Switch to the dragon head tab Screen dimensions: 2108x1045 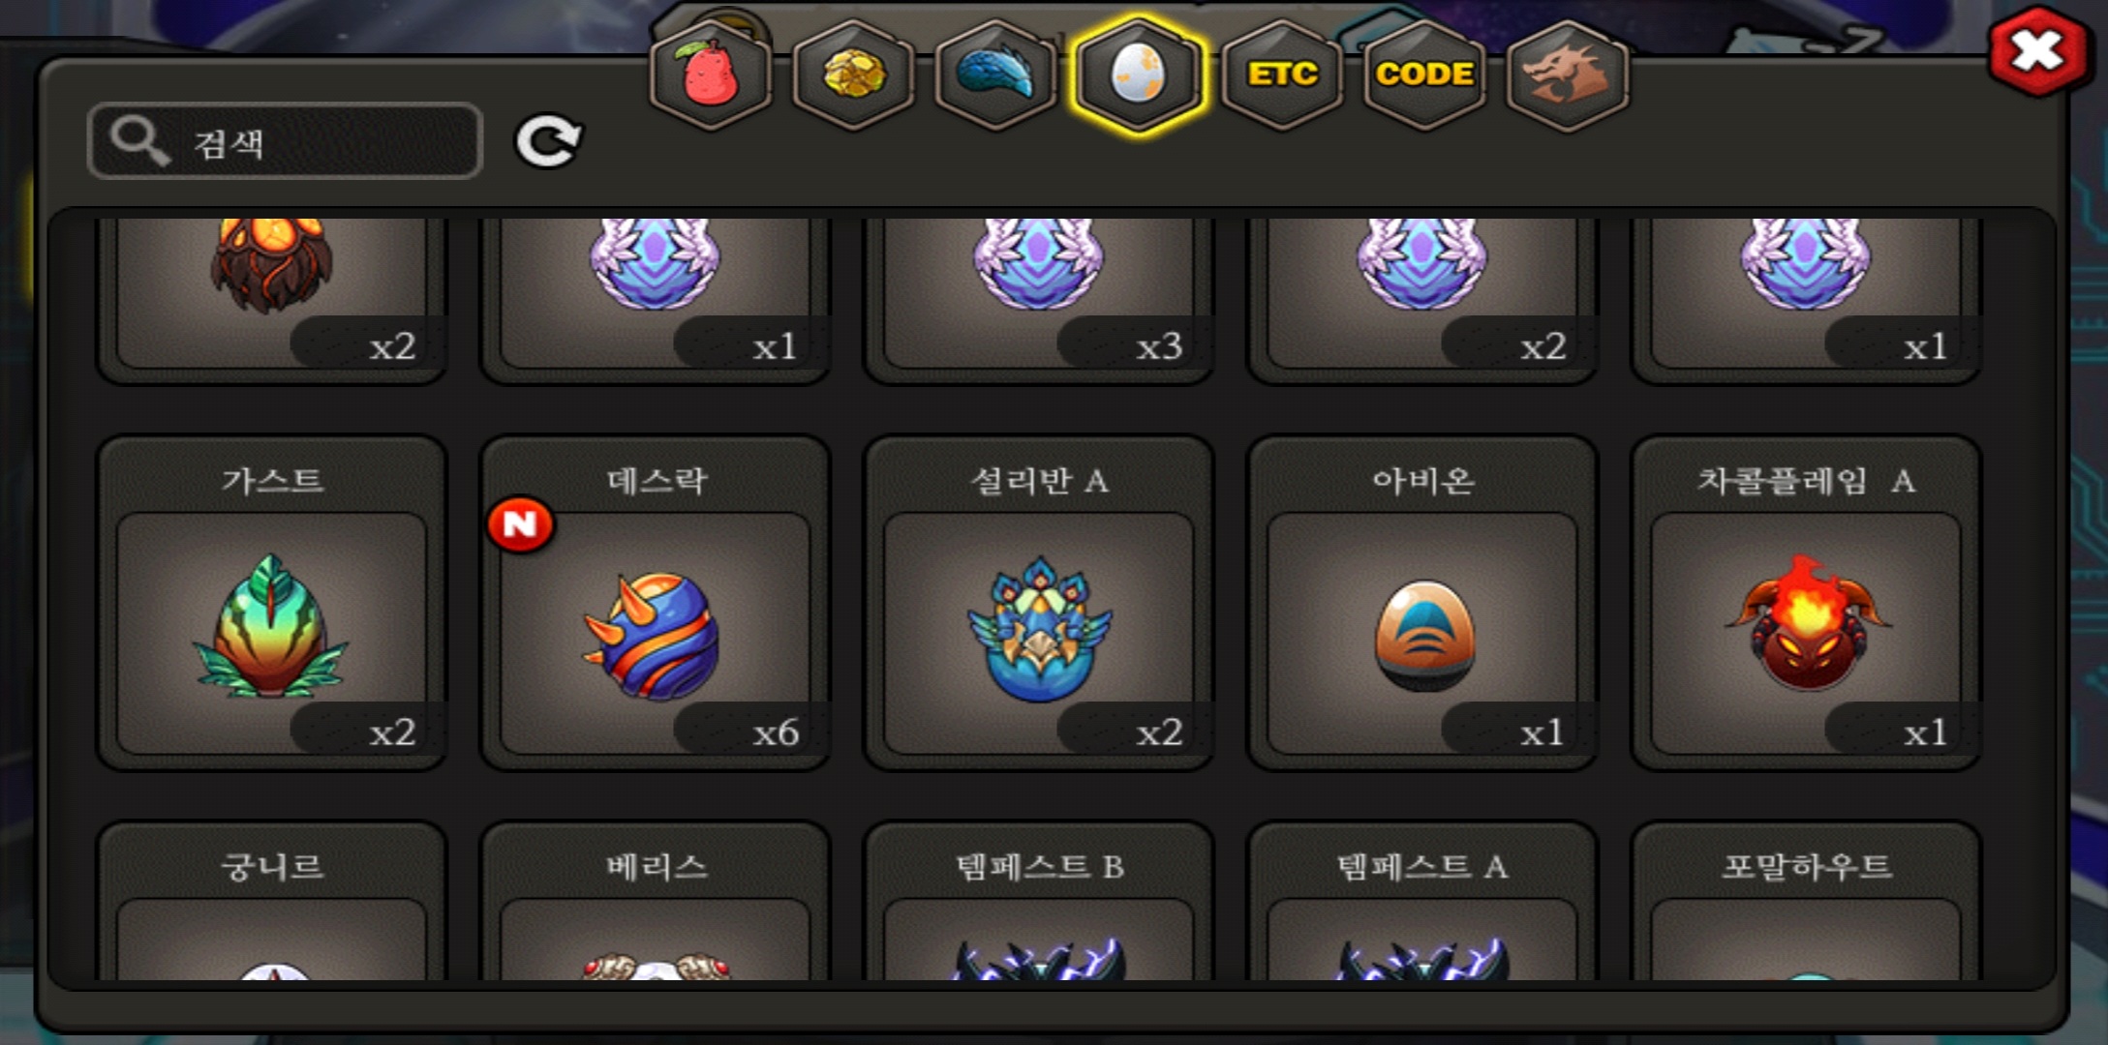pyautogui.click(x=1567, y=75)
